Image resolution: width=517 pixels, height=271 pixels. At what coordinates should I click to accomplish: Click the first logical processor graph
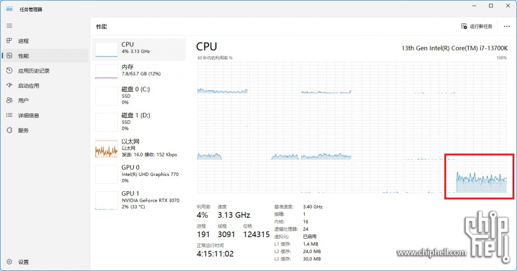[x=222, y=78]
